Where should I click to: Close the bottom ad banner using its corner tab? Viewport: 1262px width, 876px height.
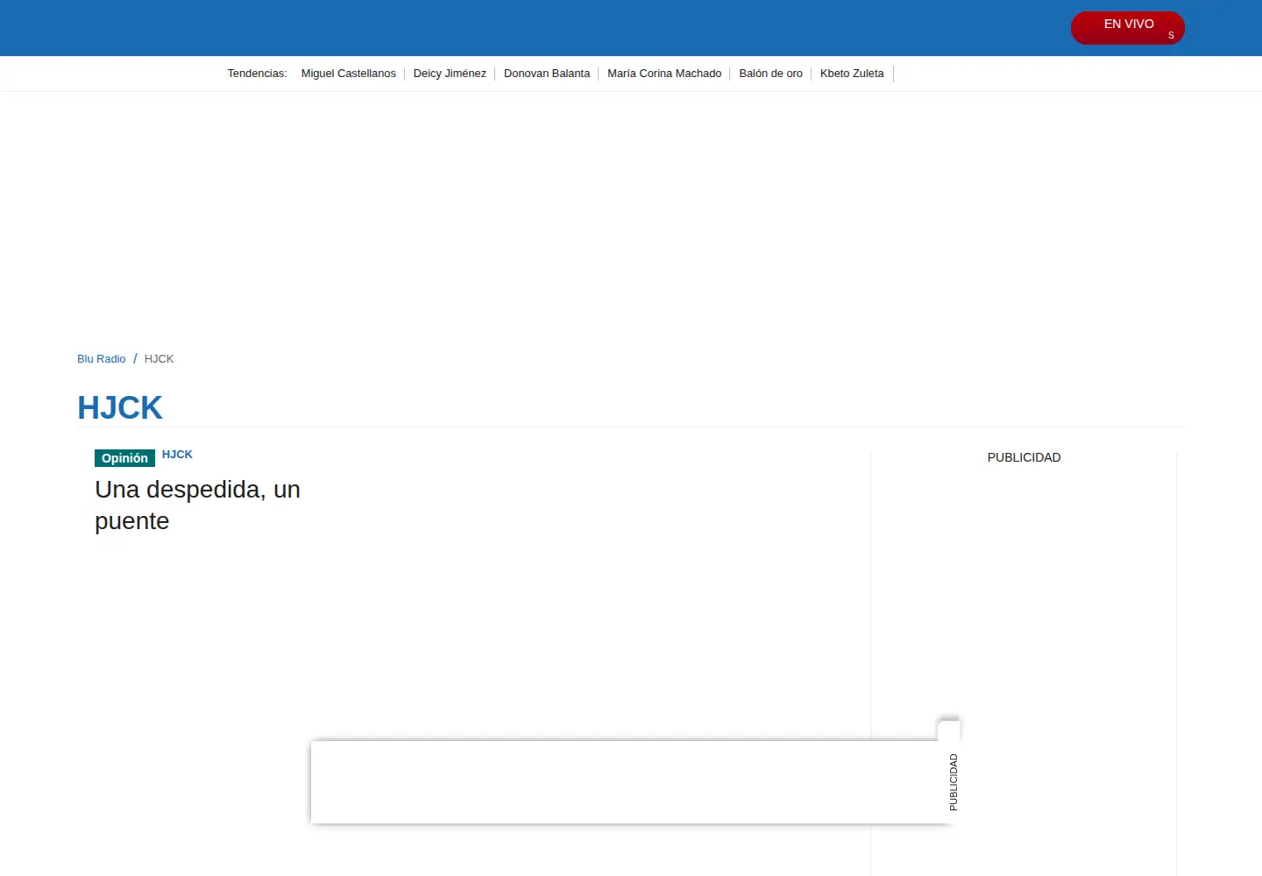tap(949, 730)
